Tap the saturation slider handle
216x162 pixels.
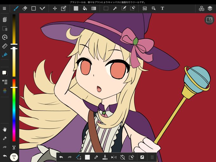(x=14, y=49)
